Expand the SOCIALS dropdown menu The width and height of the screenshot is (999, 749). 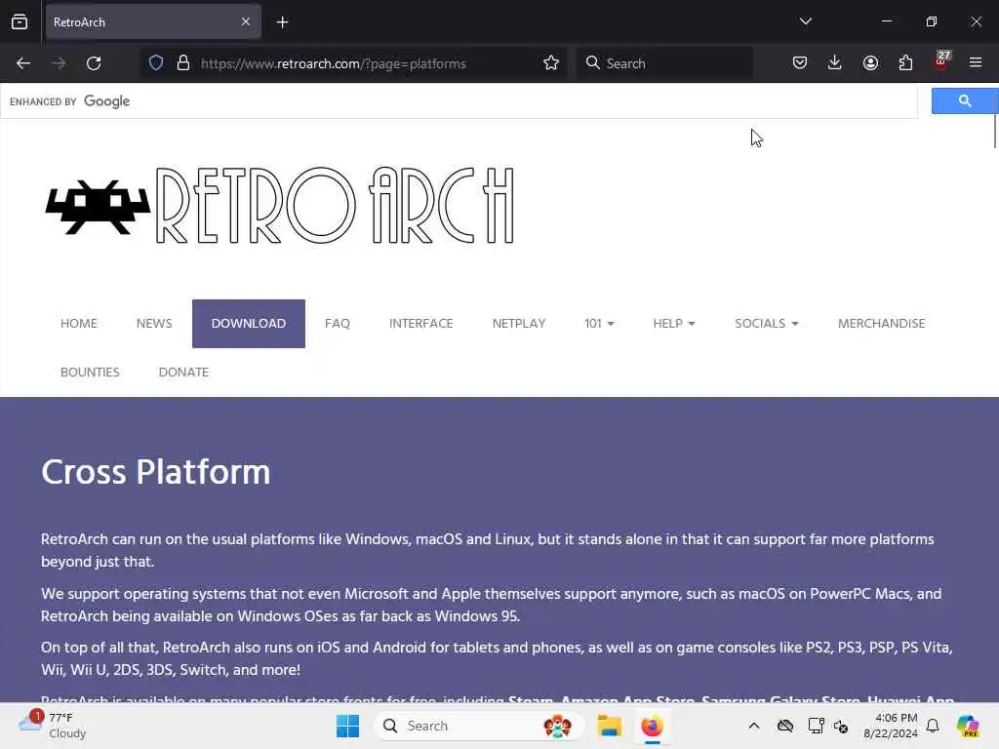point(767,324)
